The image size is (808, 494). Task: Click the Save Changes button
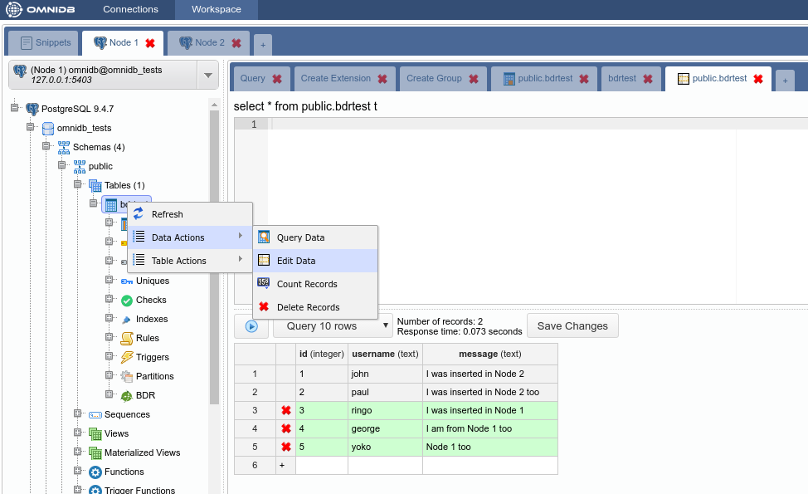(x=572, y=326)
